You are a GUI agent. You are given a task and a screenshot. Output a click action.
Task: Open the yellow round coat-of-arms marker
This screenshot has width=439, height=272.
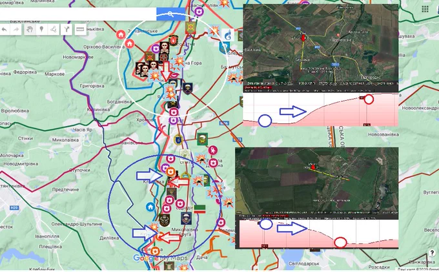coord(178,140)
